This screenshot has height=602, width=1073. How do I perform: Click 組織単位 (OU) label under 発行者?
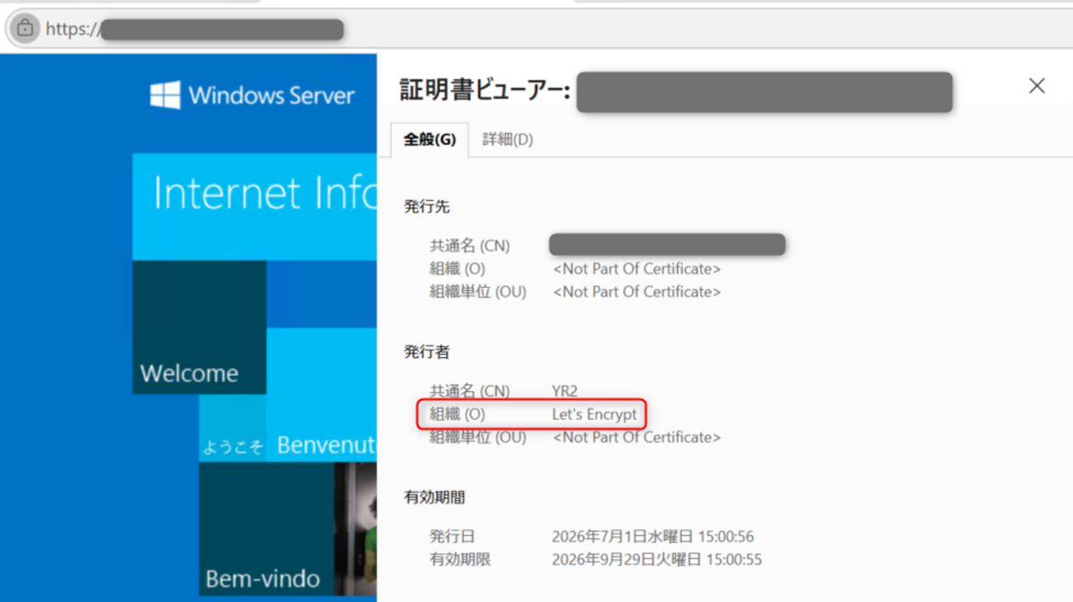(478, 437)
